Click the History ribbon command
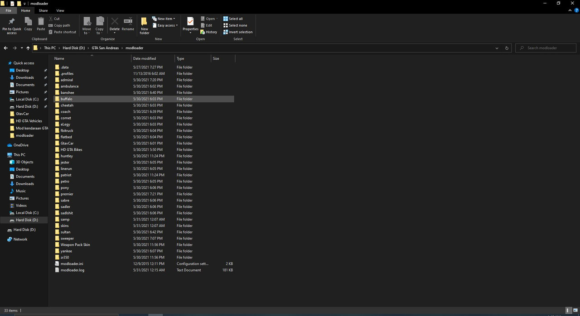 click(x=209, y=32)
